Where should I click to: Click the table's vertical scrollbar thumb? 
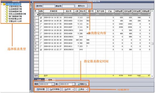[x=152, y=43]
